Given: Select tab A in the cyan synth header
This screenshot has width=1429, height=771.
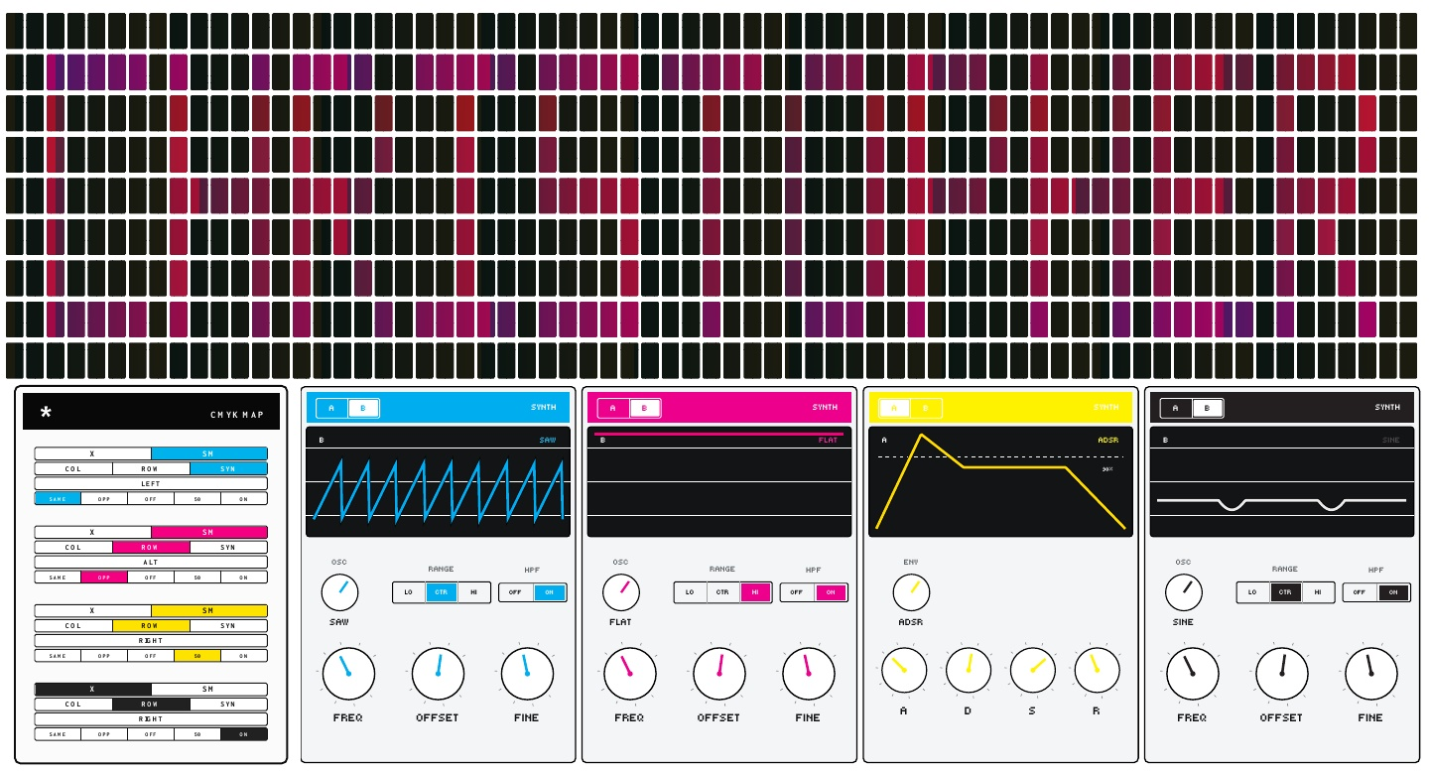Looking at the screenshot, I should tap(331, 408).
